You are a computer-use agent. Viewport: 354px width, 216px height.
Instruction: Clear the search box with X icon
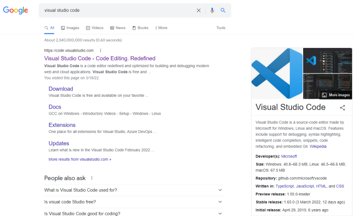click(198, 11)
